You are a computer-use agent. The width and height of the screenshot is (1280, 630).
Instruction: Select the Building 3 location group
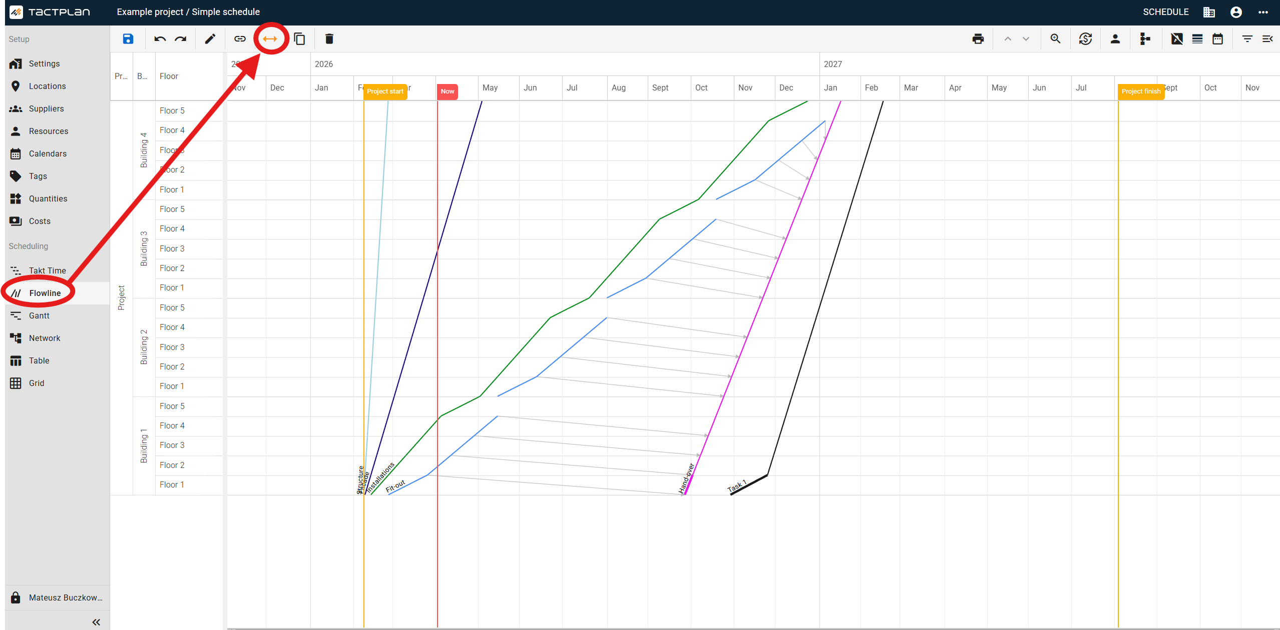tap(144, 248)
